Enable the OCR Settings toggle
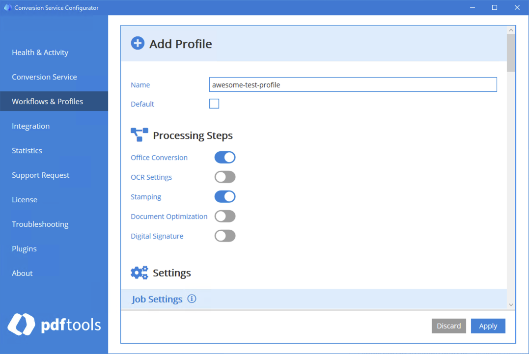 (x=224, y=177)
